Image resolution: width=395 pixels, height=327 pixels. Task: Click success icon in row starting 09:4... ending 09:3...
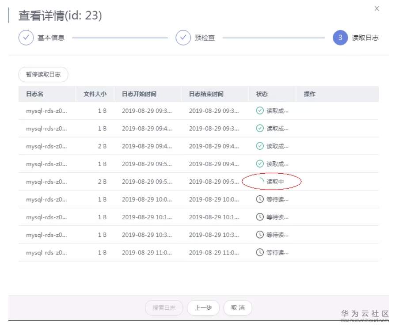coord(260,129)
